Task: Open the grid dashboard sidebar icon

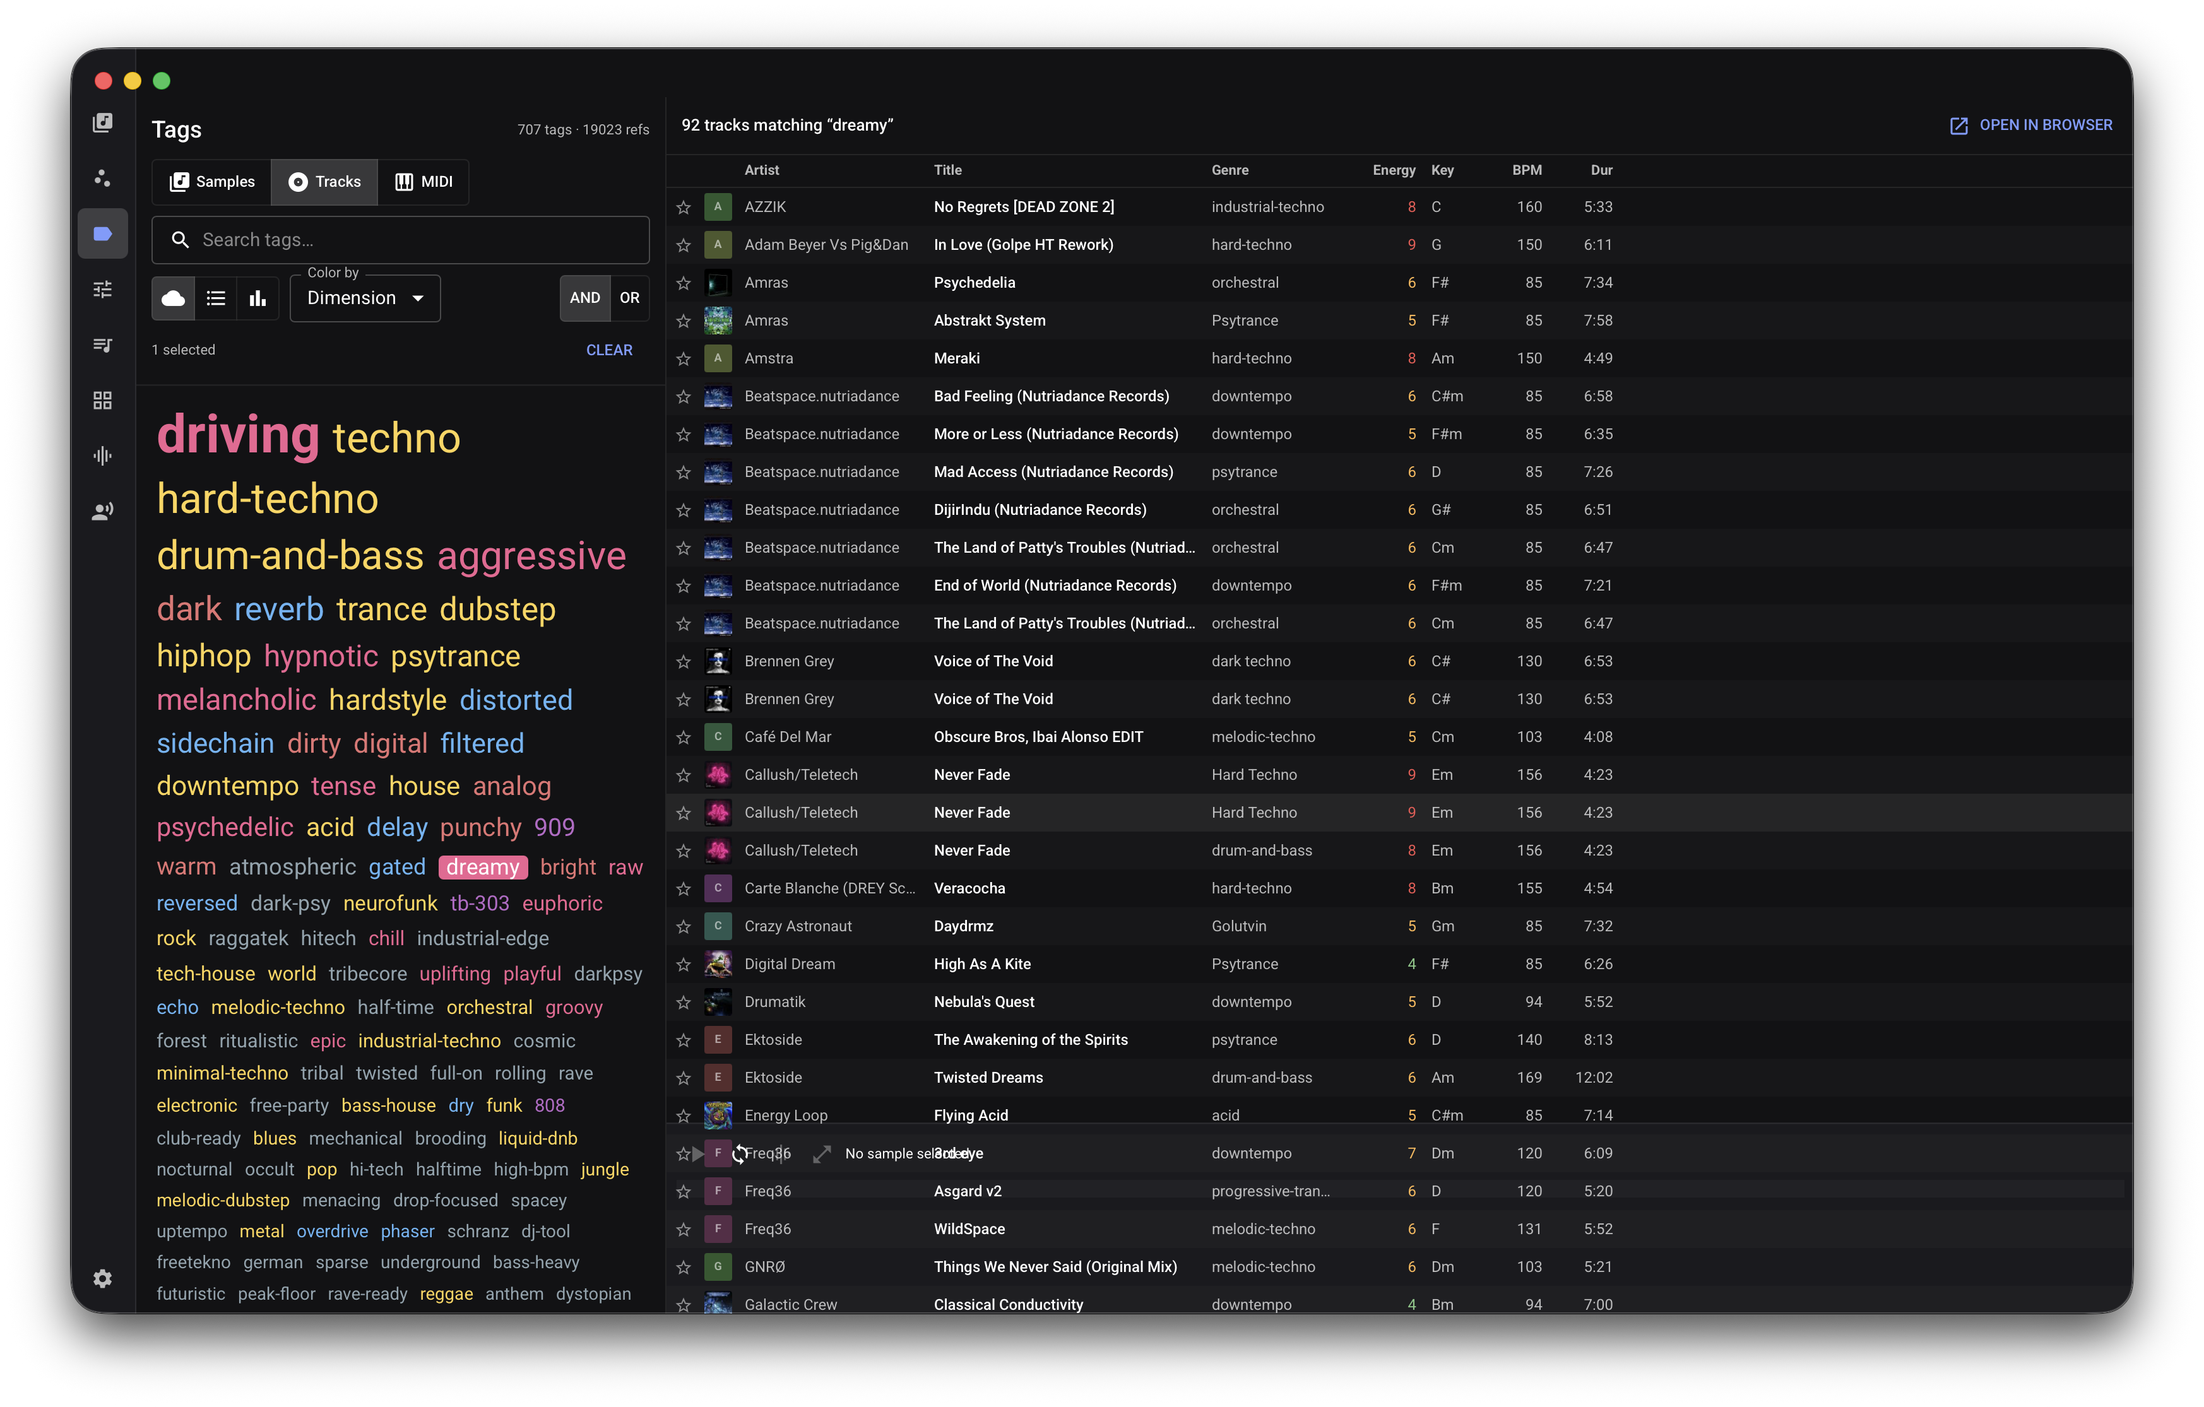Action: [102, 401]
